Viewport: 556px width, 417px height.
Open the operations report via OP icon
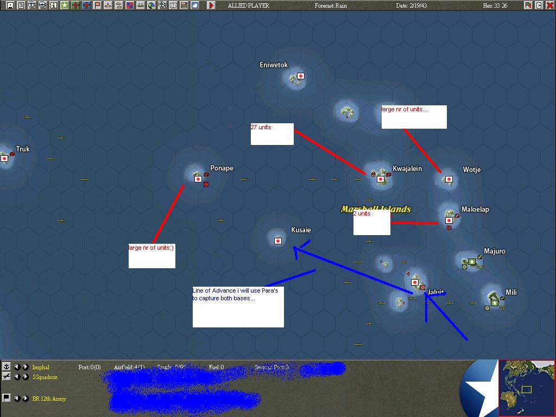pyautogui.click(x=173, y=5)
